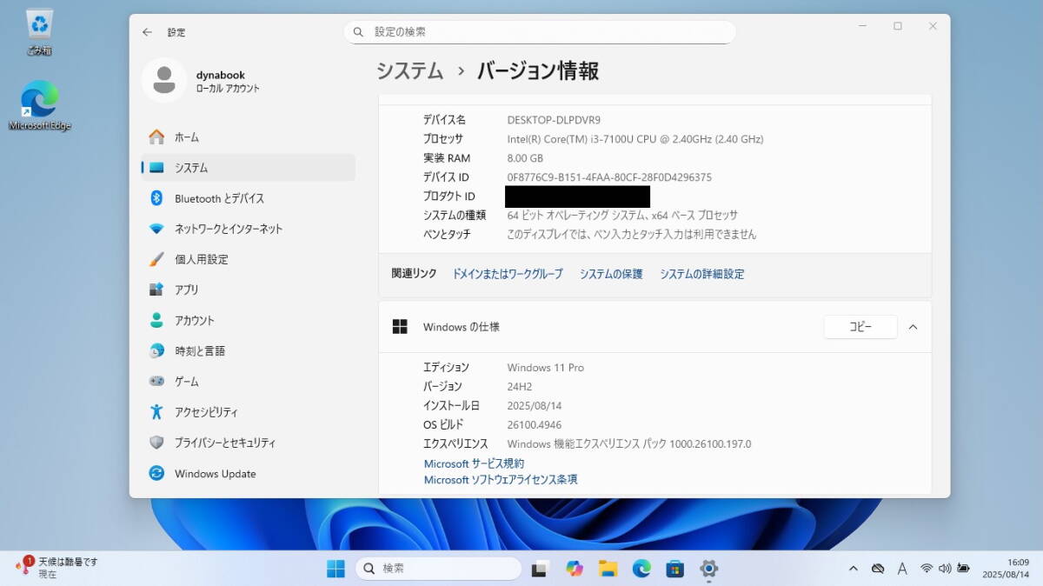The height and width of the screenshot is (586, 1043).
Task: Go to アクセシビリティ settings
Action: pos(206,412)
